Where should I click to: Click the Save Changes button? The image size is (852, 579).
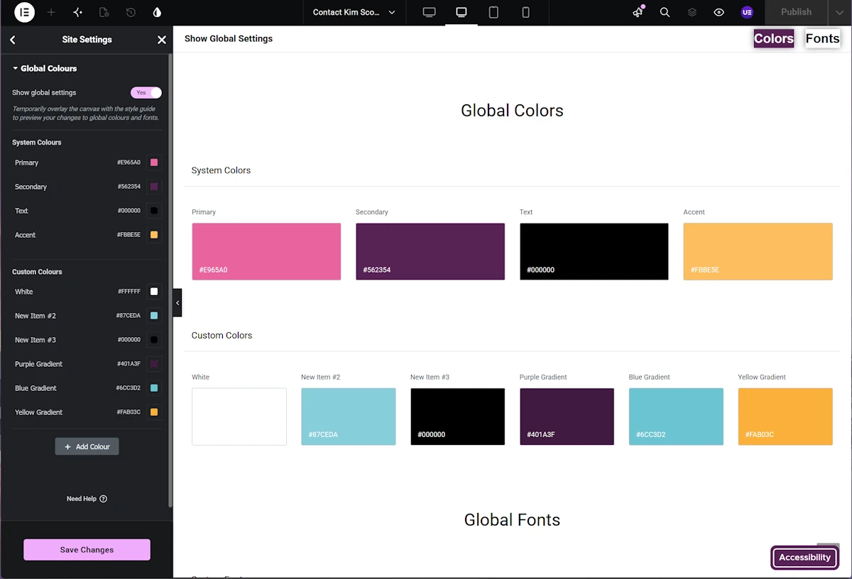tap(87, 549)
